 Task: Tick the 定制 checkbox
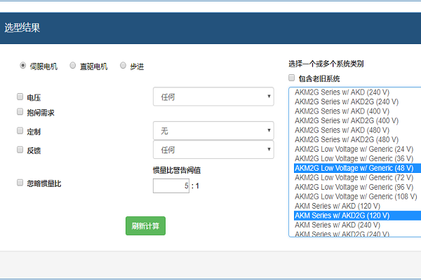click(20, 130)
